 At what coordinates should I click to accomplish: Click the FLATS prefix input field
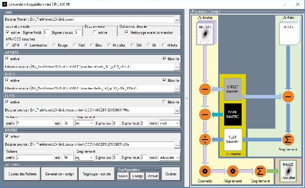[35, 123]
